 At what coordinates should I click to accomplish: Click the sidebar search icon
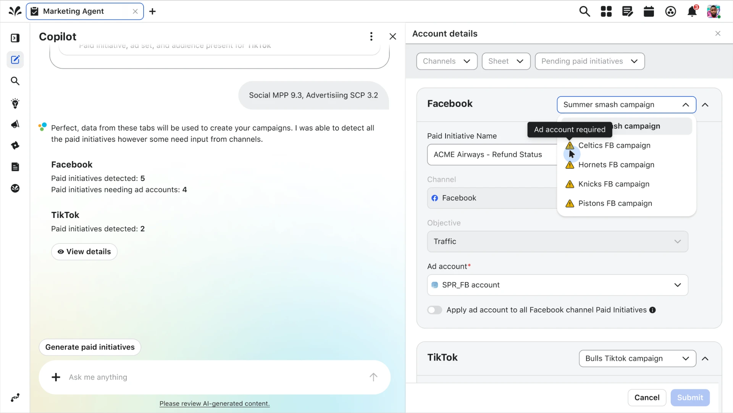(x=15, y=81)
